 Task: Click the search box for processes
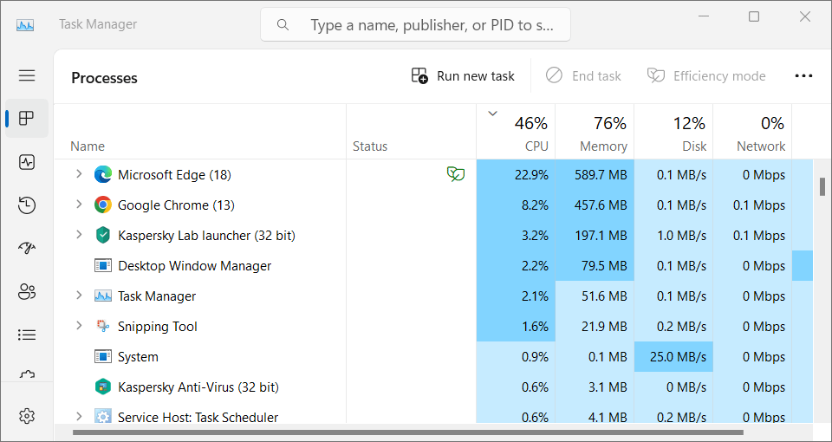[416, 25]
